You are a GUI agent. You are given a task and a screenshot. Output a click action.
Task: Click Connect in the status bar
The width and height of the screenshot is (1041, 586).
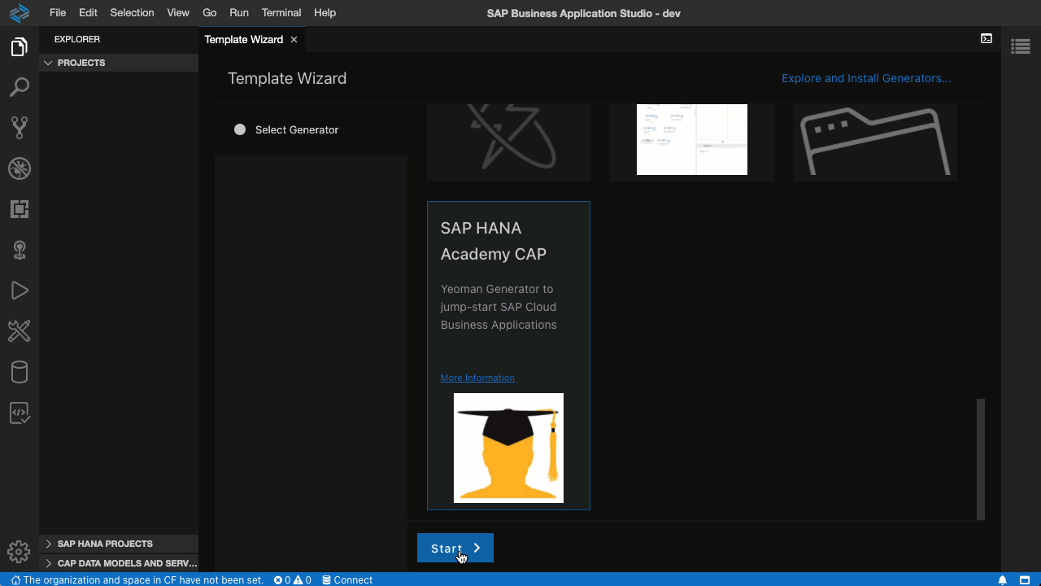[347, 580]
